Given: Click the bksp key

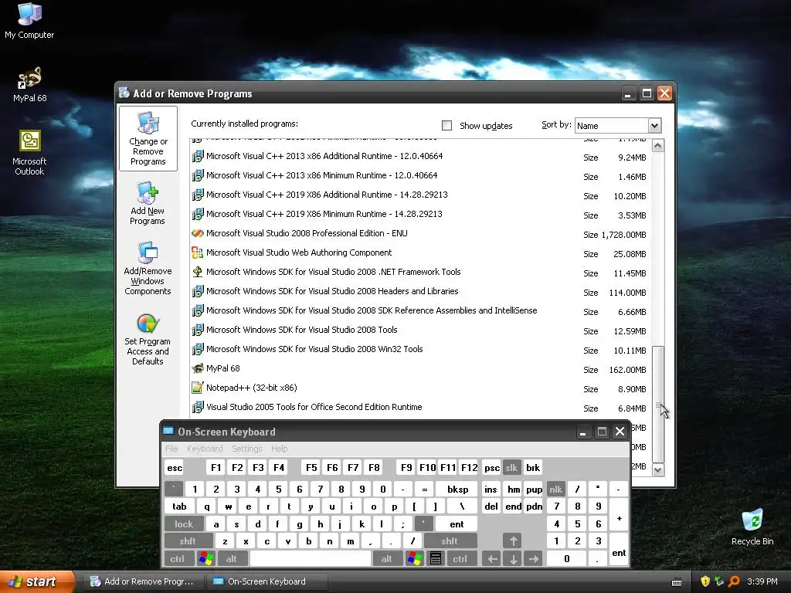Looking at the screenshot, I should pos(457,489).
